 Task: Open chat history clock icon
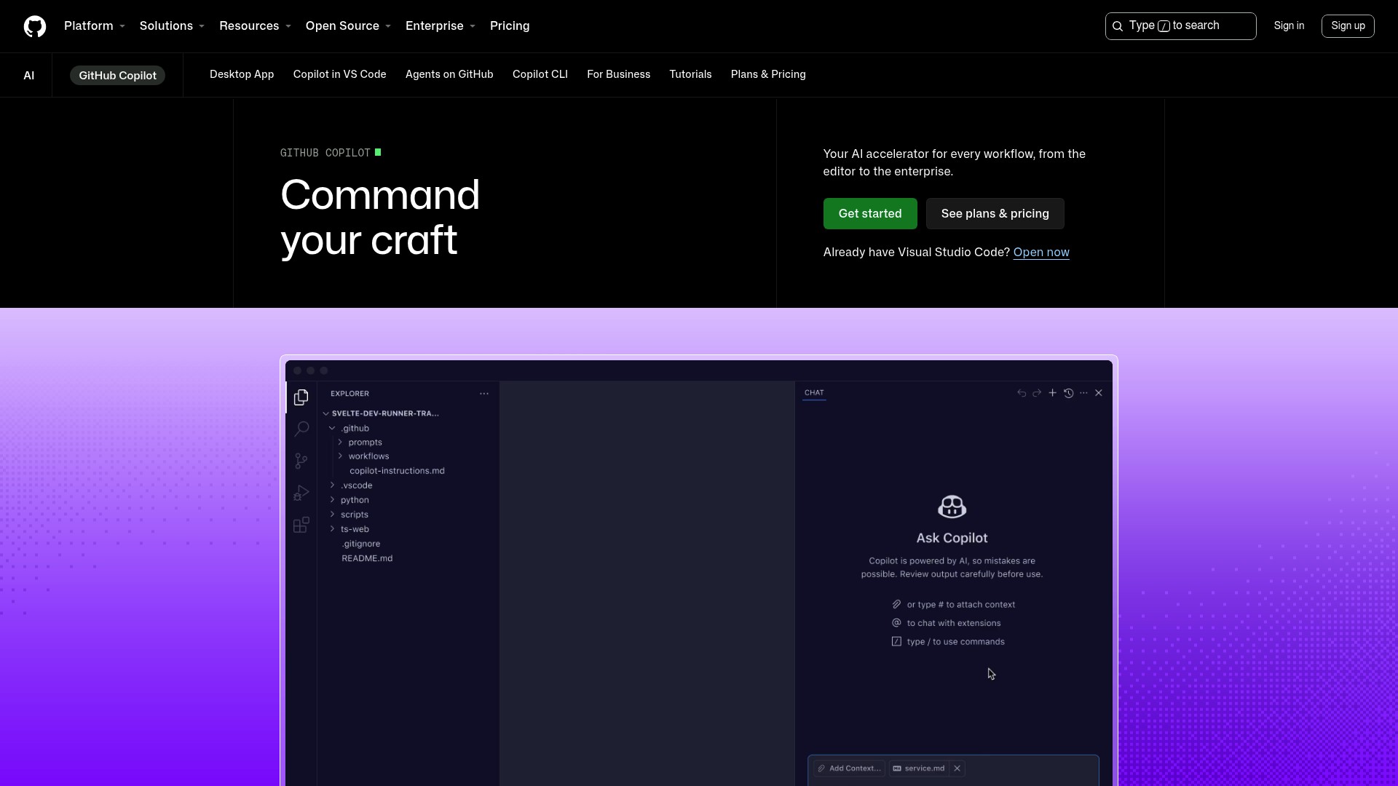1068,393
